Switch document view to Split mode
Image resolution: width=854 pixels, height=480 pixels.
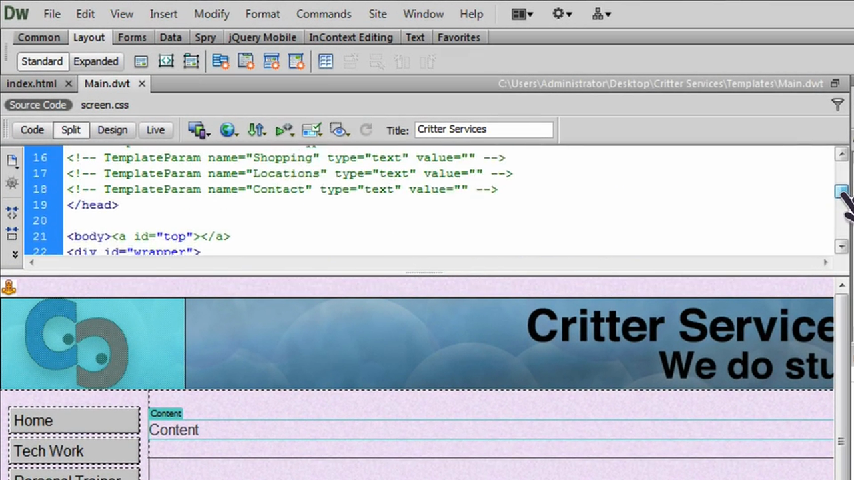tap(70, 129)
